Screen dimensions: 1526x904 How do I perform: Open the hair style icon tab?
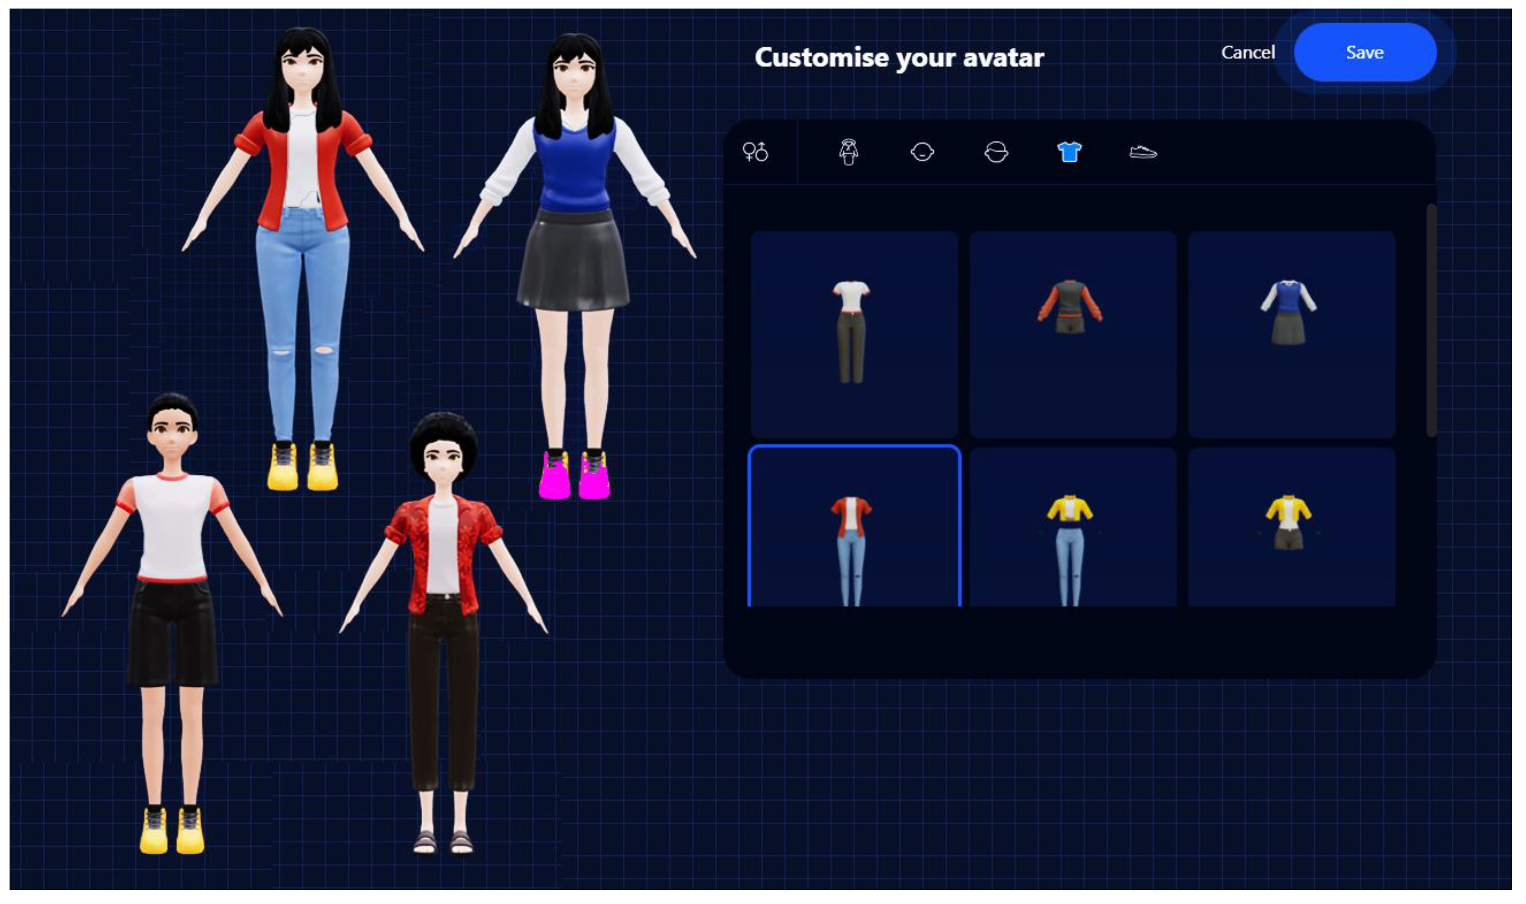pos(997,152)
